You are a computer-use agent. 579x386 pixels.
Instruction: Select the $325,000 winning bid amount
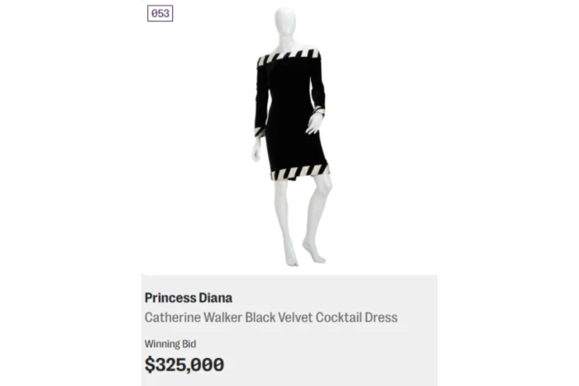click(184, 365)
